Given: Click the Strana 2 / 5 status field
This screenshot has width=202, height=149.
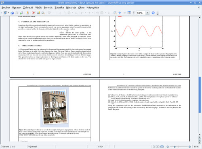Looking at the screenshot, I should (14, 147).
